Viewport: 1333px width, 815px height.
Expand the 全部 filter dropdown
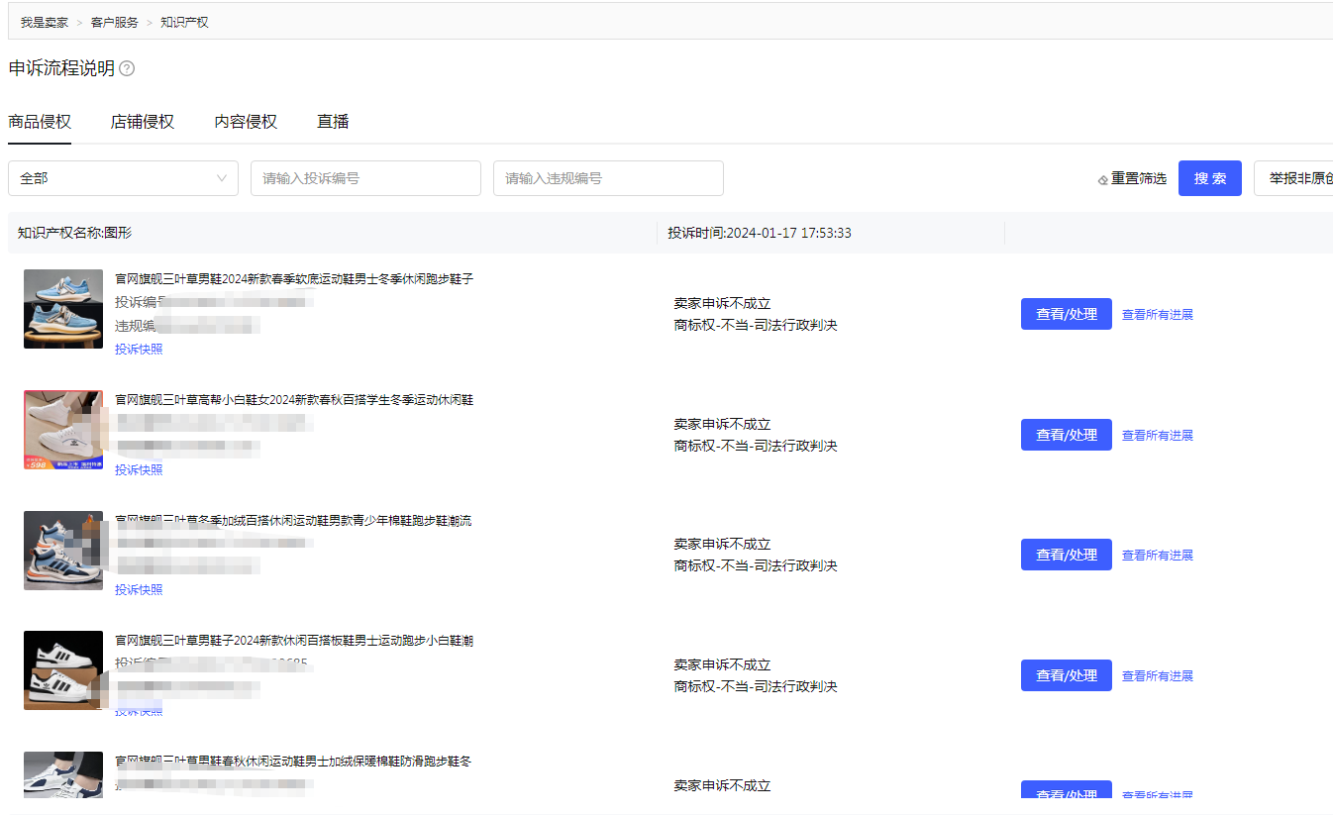click(123, 178)
